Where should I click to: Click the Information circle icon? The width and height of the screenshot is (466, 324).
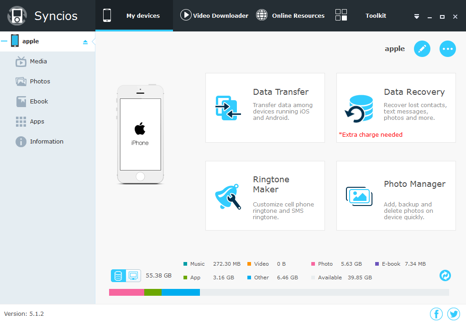(x=21, y=142)
